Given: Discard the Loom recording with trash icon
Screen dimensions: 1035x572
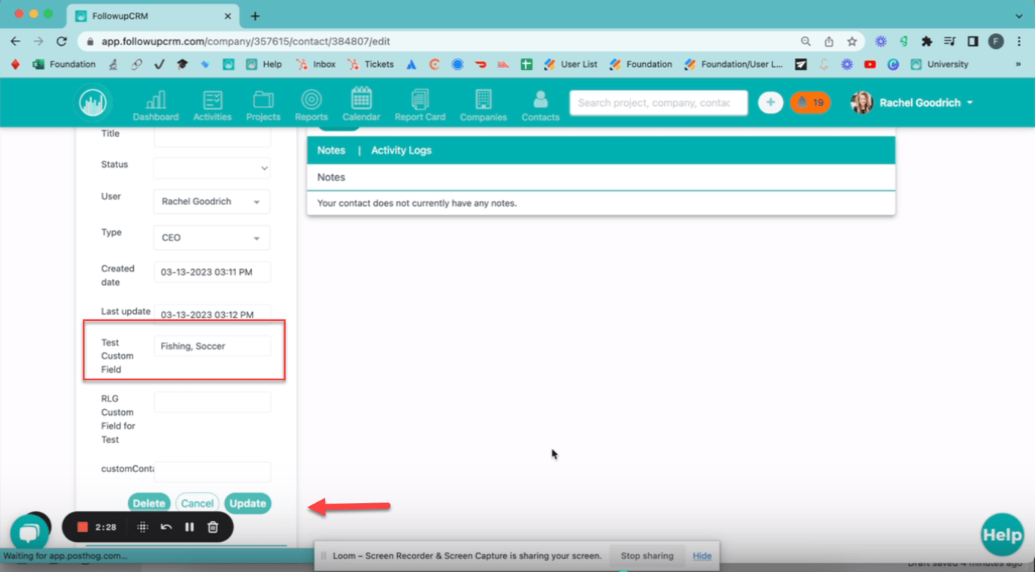Looking at the screenshot, I should [212, 527].
